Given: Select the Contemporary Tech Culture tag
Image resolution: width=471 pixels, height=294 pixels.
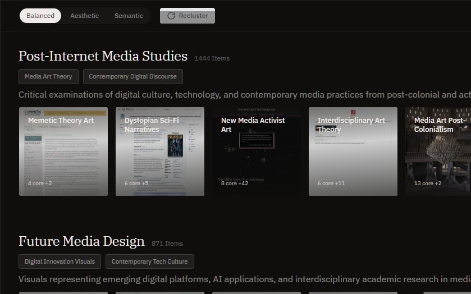Looking at the screenshot, I should click(149, 261).
